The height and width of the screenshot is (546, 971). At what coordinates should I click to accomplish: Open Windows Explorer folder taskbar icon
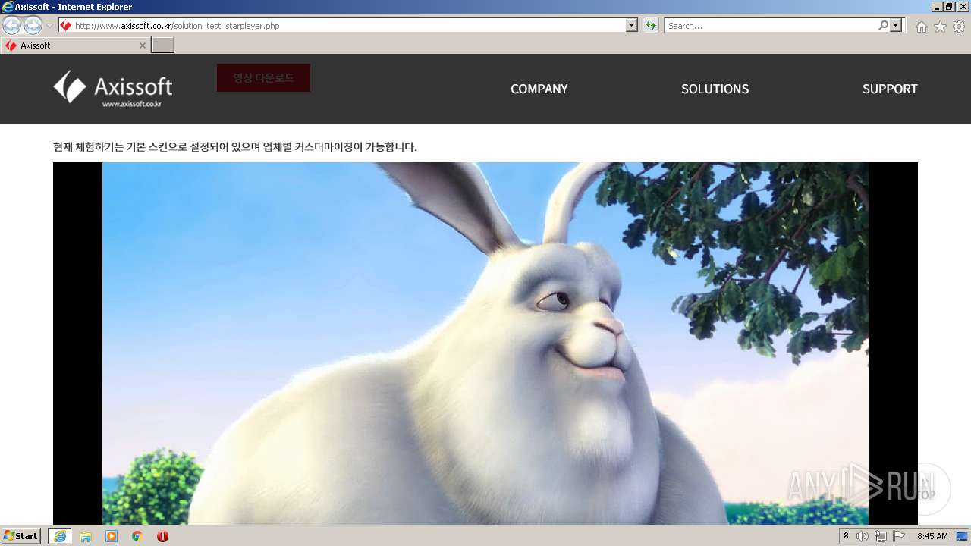point(86,536)
